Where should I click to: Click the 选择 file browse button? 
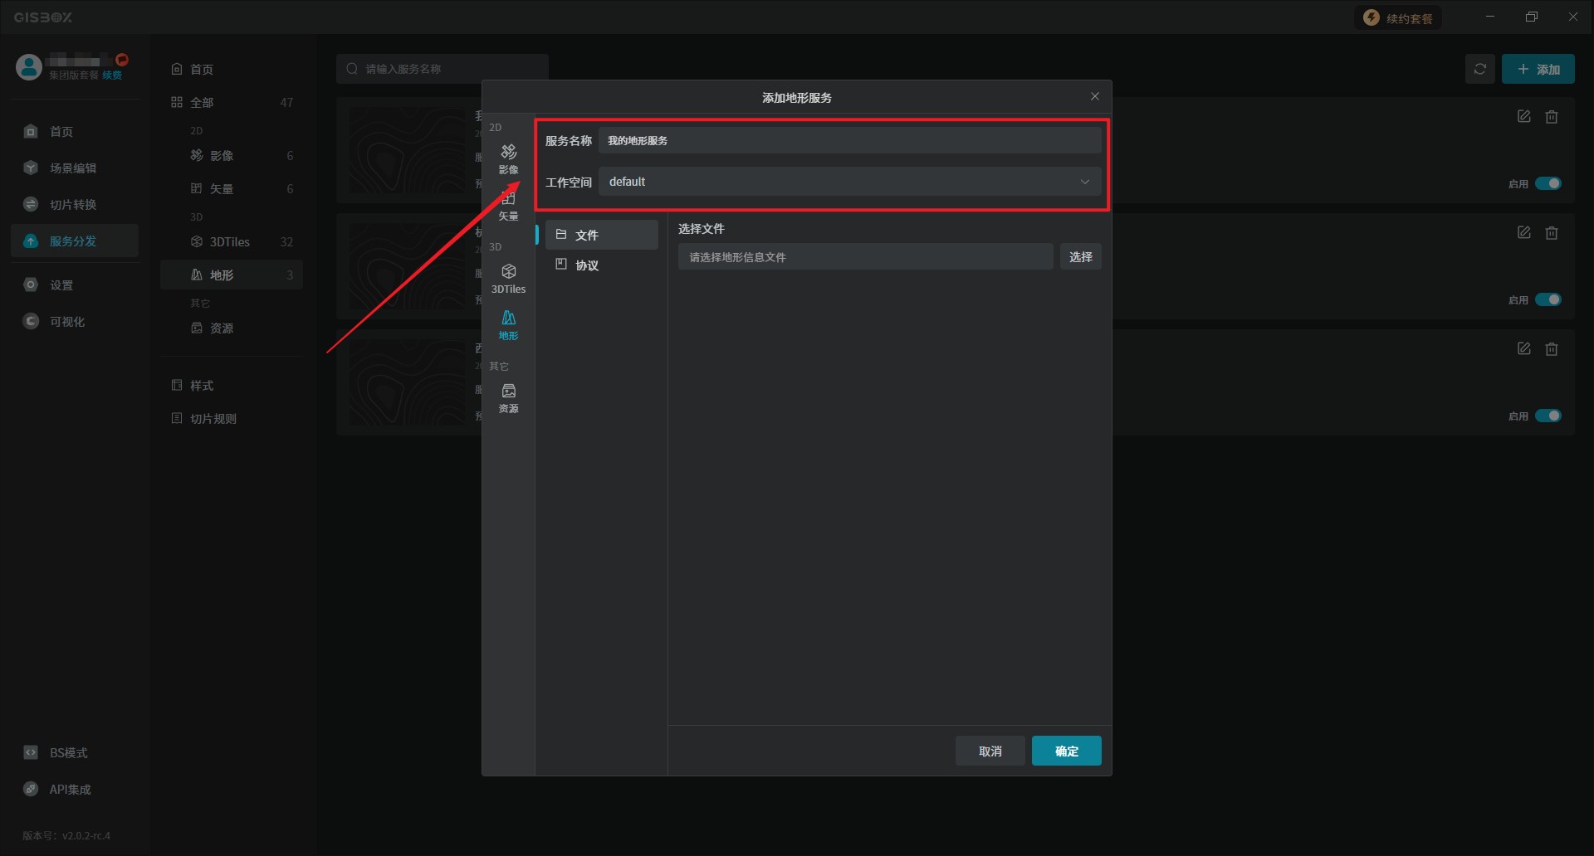click(x=1080, y=257)
